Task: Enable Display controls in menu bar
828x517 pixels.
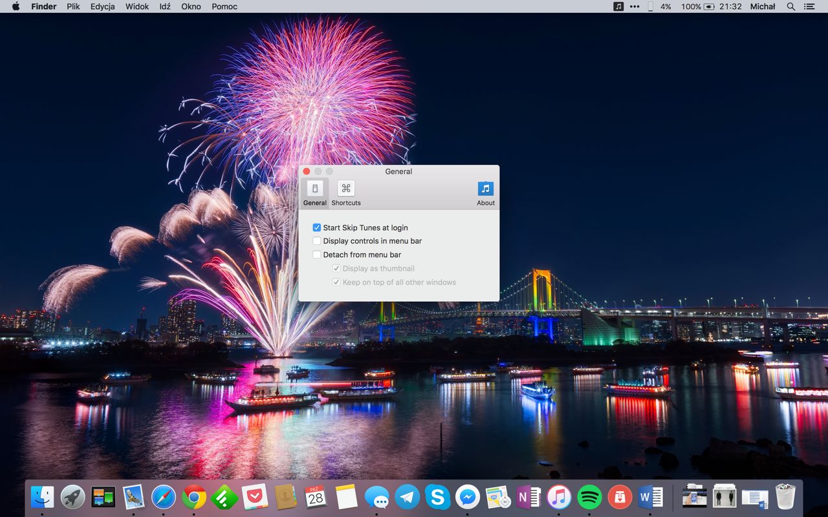Action: pyautogui.click(x=317, y=241)
